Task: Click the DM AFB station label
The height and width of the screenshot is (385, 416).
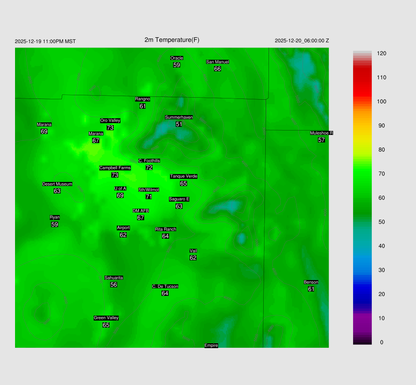Action: pyautogui.click(x=141, y=211)
